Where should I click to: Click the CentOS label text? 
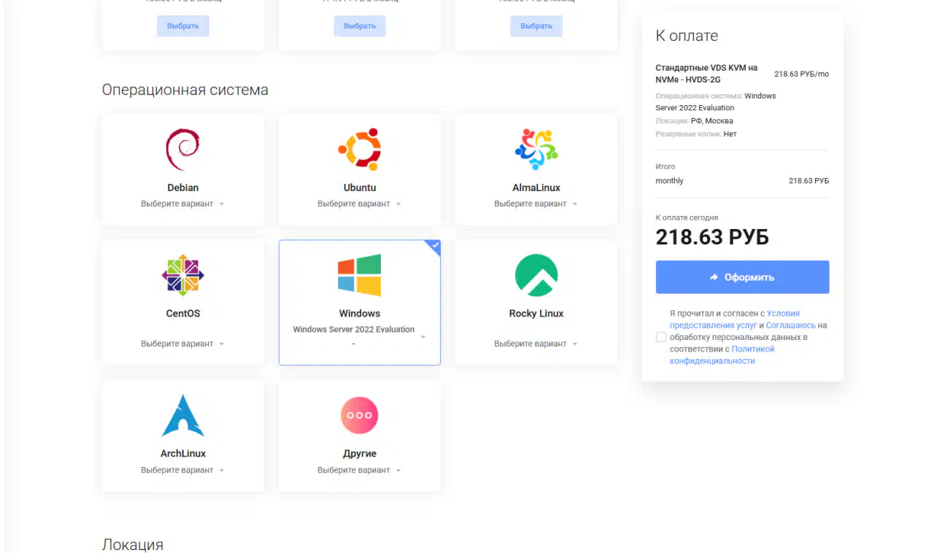click(182, 314)
